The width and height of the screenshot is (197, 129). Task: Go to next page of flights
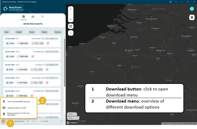(x=61, y=121)
